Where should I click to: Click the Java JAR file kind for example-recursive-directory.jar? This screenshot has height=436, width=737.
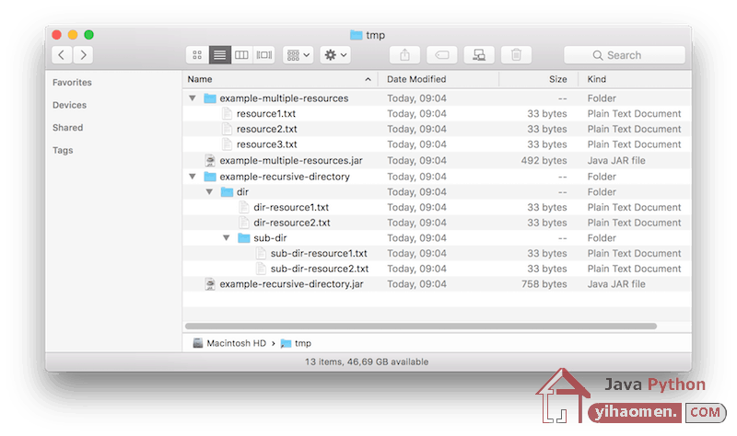[x=616, y=284]
